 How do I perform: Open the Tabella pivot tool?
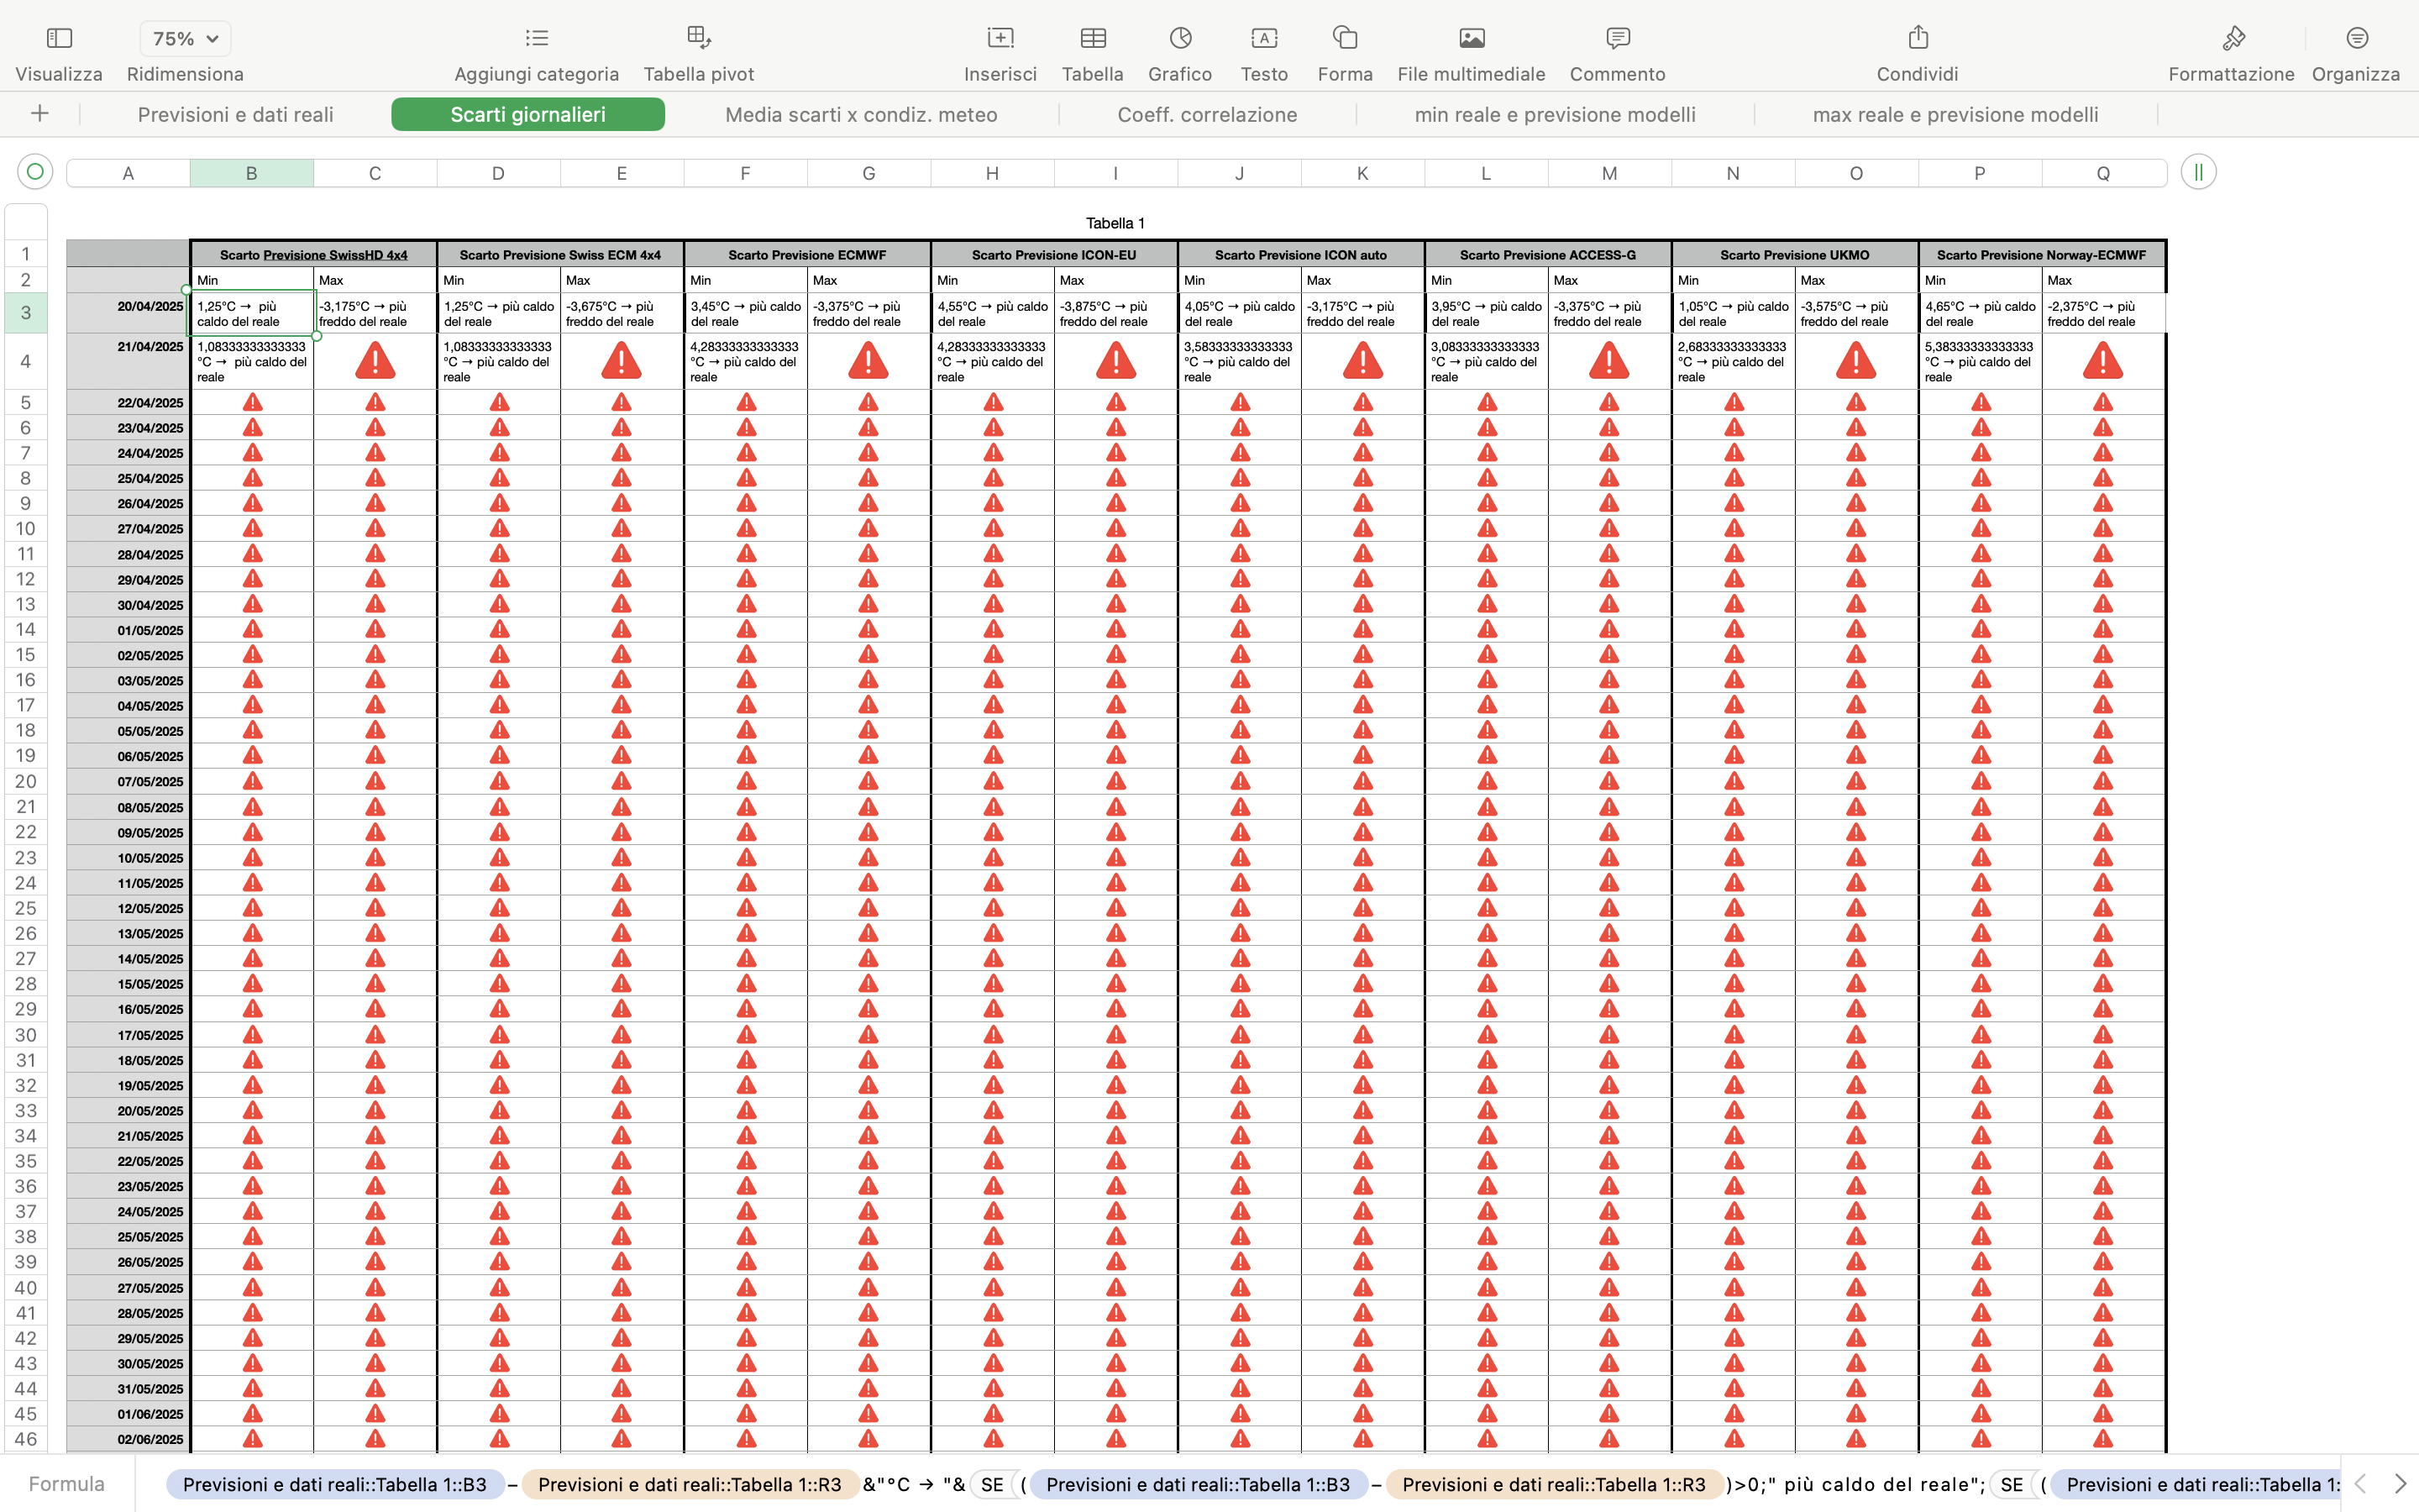[699, 38]
